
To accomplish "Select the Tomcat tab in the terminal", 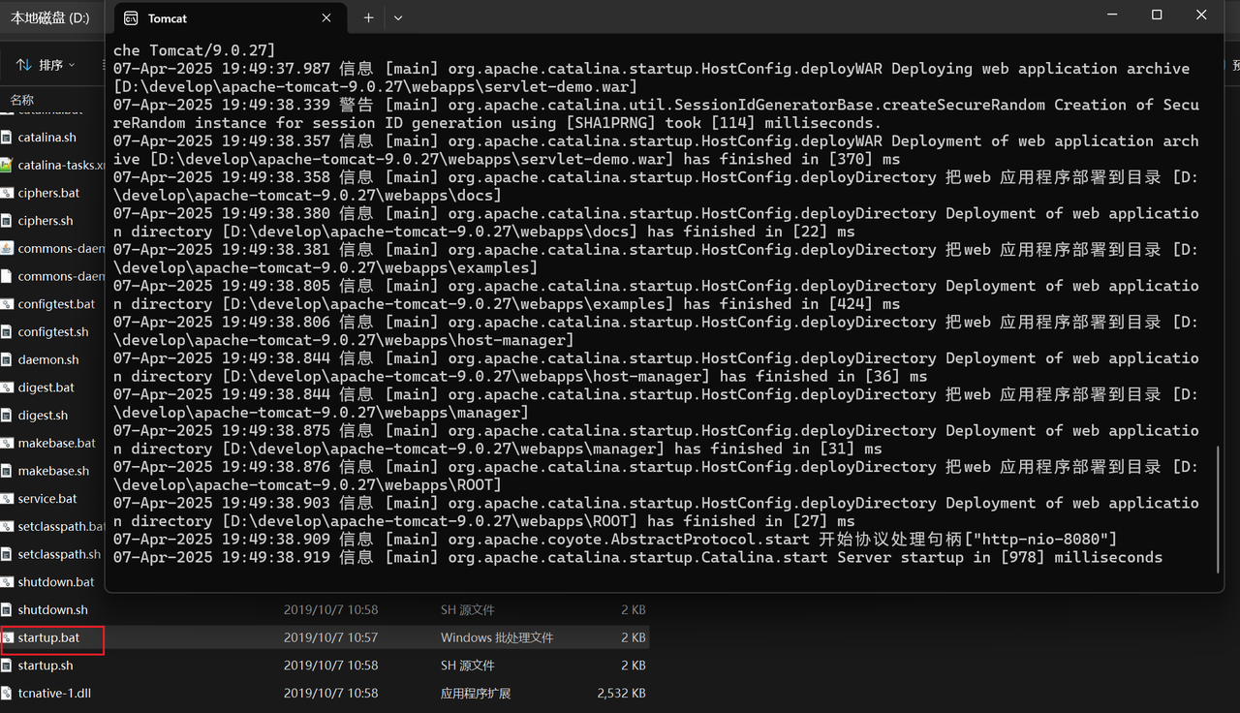I will tap(229, 18).
